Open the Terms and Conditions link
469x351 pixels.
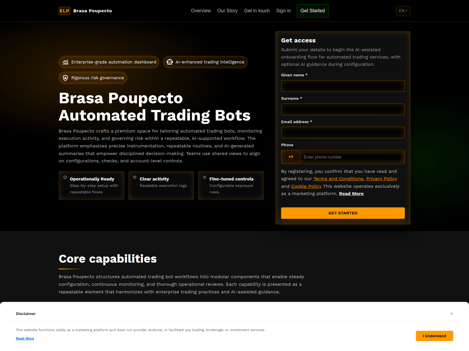(x=338, y=179)
